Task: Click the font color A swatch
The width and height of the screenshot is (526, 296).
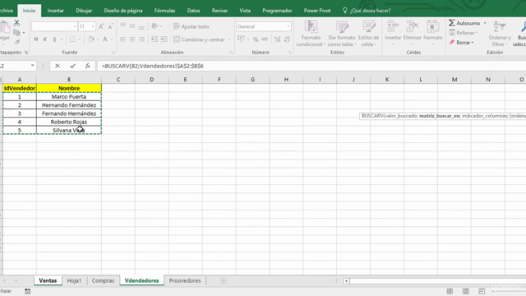Action: pyautogui.click(x=105, y=39)
